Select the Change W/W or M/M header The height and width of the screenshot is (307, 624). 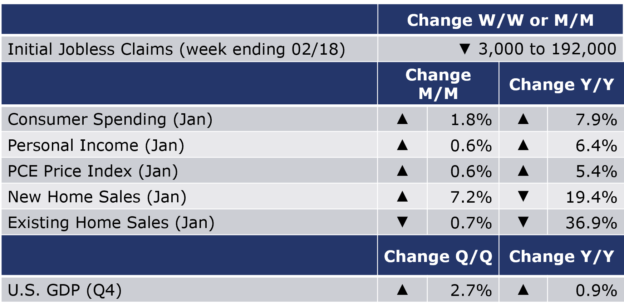[x=500, y=20]
